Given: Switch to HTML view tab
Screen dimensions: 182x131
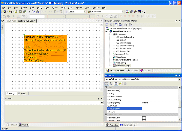Looking at the screenshot, I should click(x=22, y=94).
